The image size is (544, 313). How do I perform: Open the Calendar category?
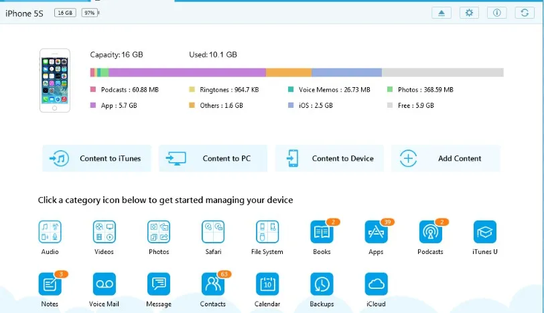pyautogui.click(x=267, y=284)
